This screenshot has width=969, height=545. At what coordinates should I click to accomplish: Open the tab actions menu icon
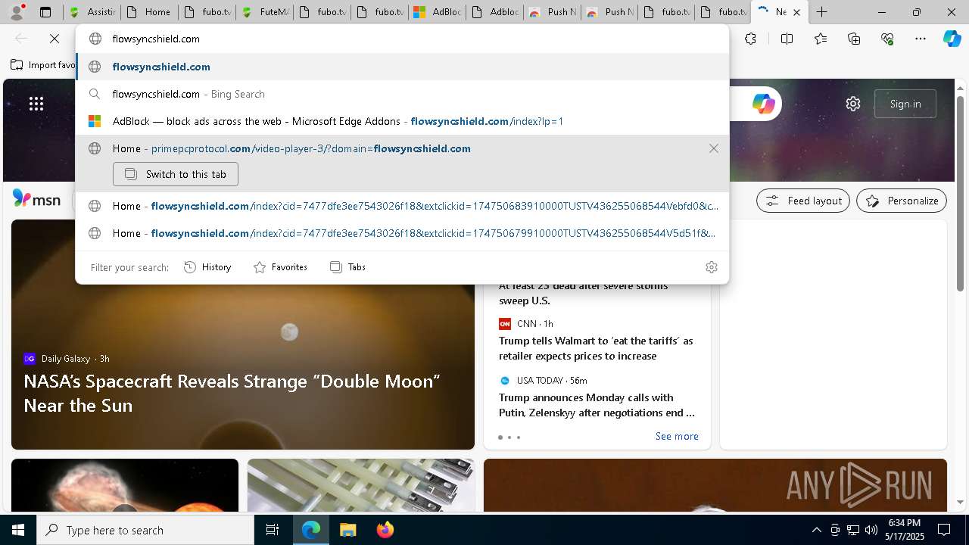pyautogui.click(x=45, y=12)
